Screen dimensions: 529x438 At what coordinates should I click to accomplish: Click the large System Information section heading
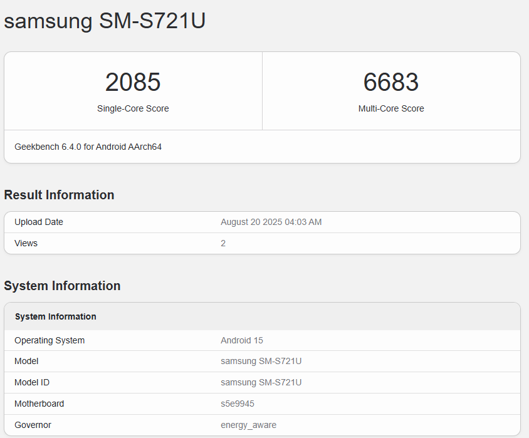62,286
